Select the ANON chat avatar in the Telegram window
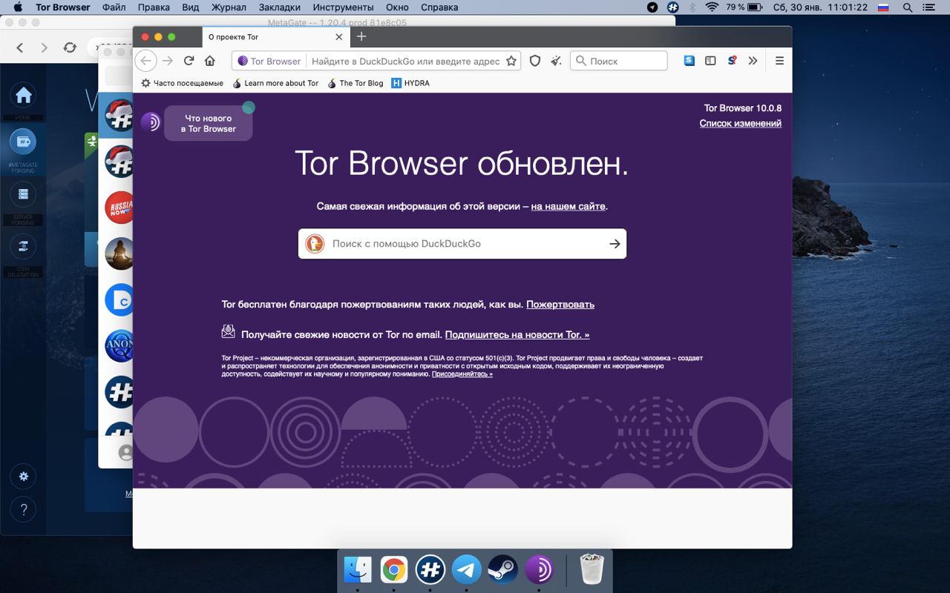Image resolution: width=950 pixels, height=593 pixels. click(119, 345)
